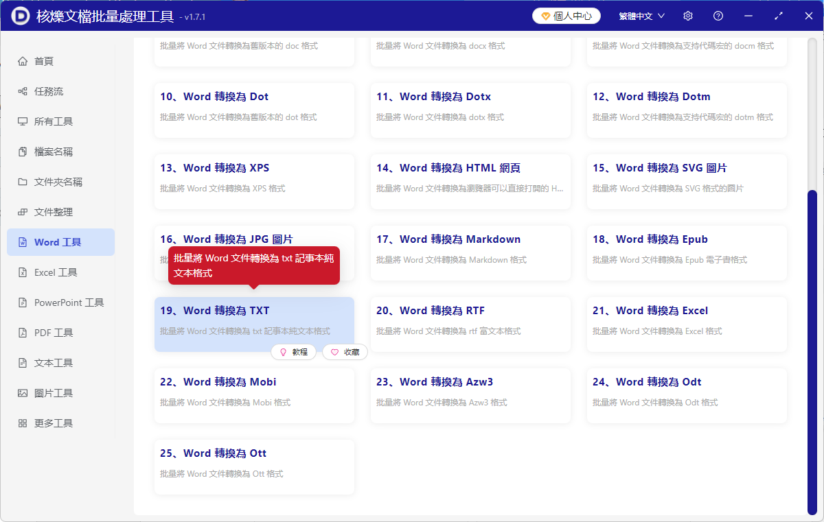Open the 所有工具 all tools view
Screen dimensions: 824x522
(60, 121)
